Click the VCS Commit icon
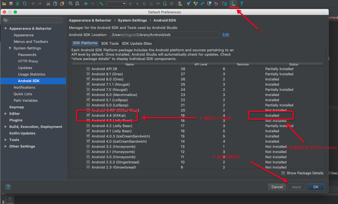 coord(196,4)
